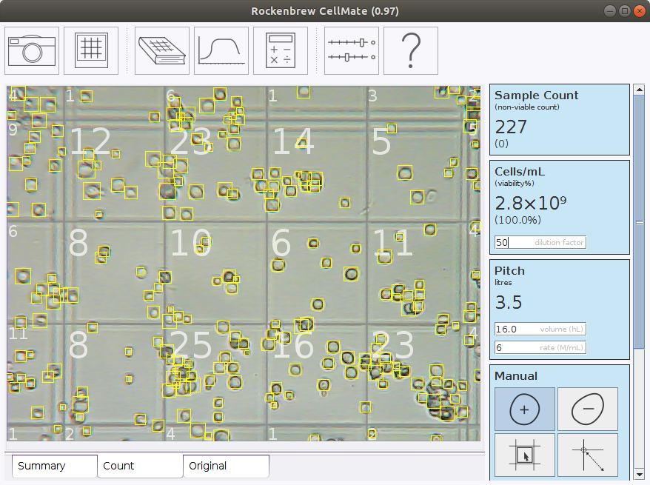Open help with question mark icon
This screenshot has height=485, width=650.
point(411,50)
